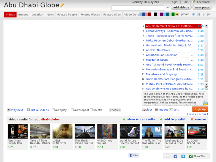The width and height of the screenshot is (216, 162).
Task: Select the purple color swatch
Action: (x=161, y=15)
